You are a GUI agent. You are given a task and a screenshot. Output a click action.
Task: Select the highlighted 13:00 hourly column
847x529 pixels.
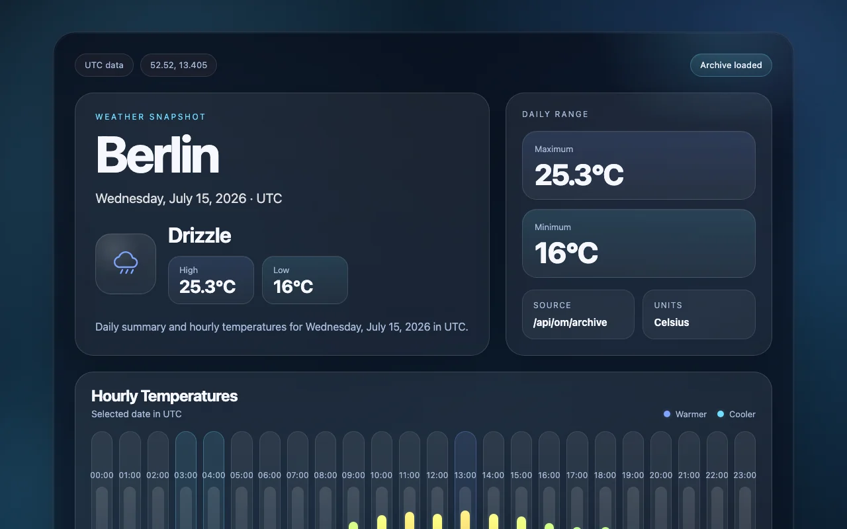pos(465,480)
